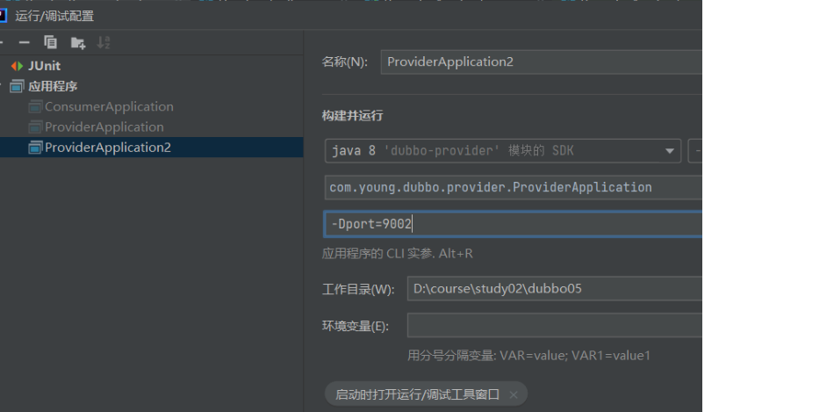Select the ProviderApplication2 configuration

(107, 147)
